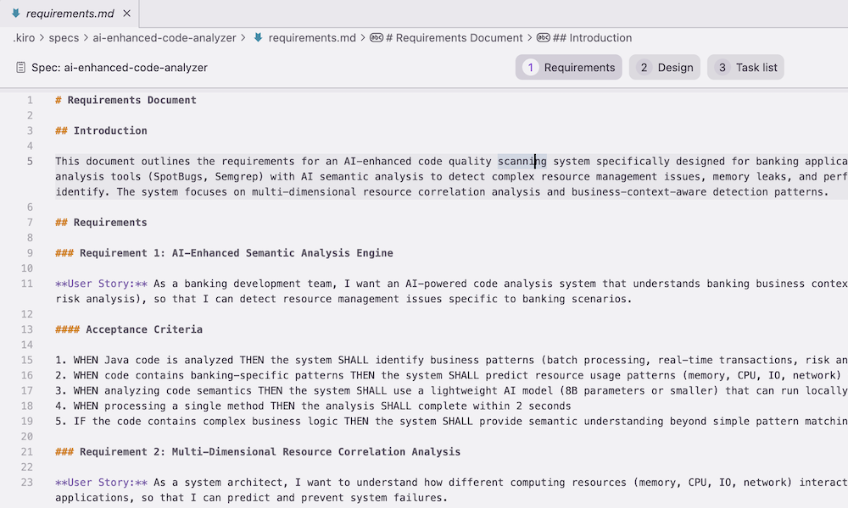Click symbol icon before # Requirements Document breadcrumb
Viewport: 848px width, 508px height.
click(x=377, y=38)
